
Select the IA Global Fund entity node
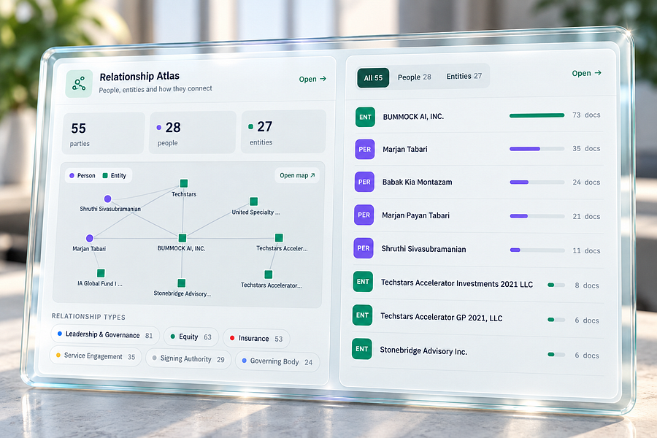[101, 273]
